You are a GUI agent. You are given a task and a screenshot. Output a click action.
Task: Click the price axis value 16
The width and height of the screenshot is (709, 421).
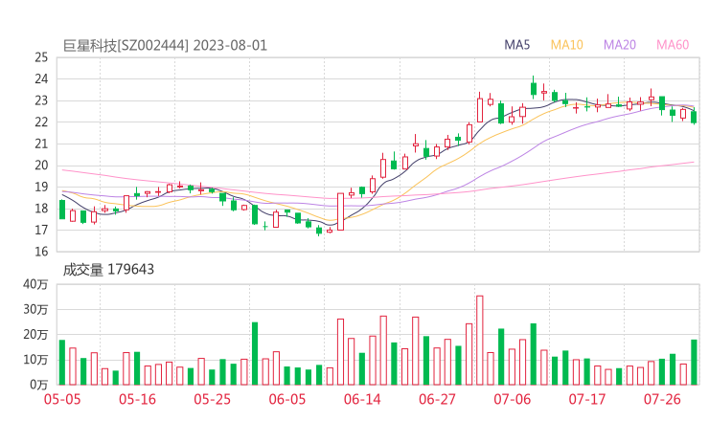(41, 251)
